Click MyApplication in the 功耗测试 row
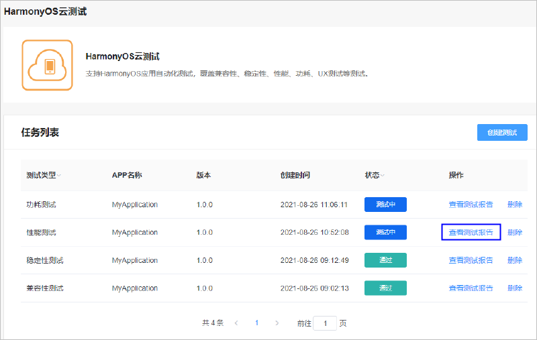The width and height of the screenshot is (537, 340). (x=135, y=205)
